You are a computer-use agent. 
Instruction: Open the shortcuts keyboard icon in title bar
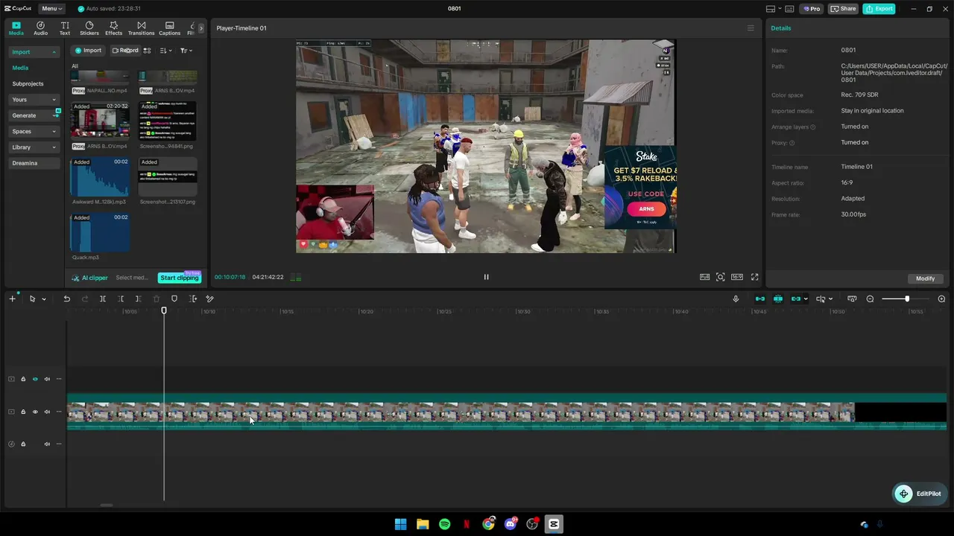(789, 9)
